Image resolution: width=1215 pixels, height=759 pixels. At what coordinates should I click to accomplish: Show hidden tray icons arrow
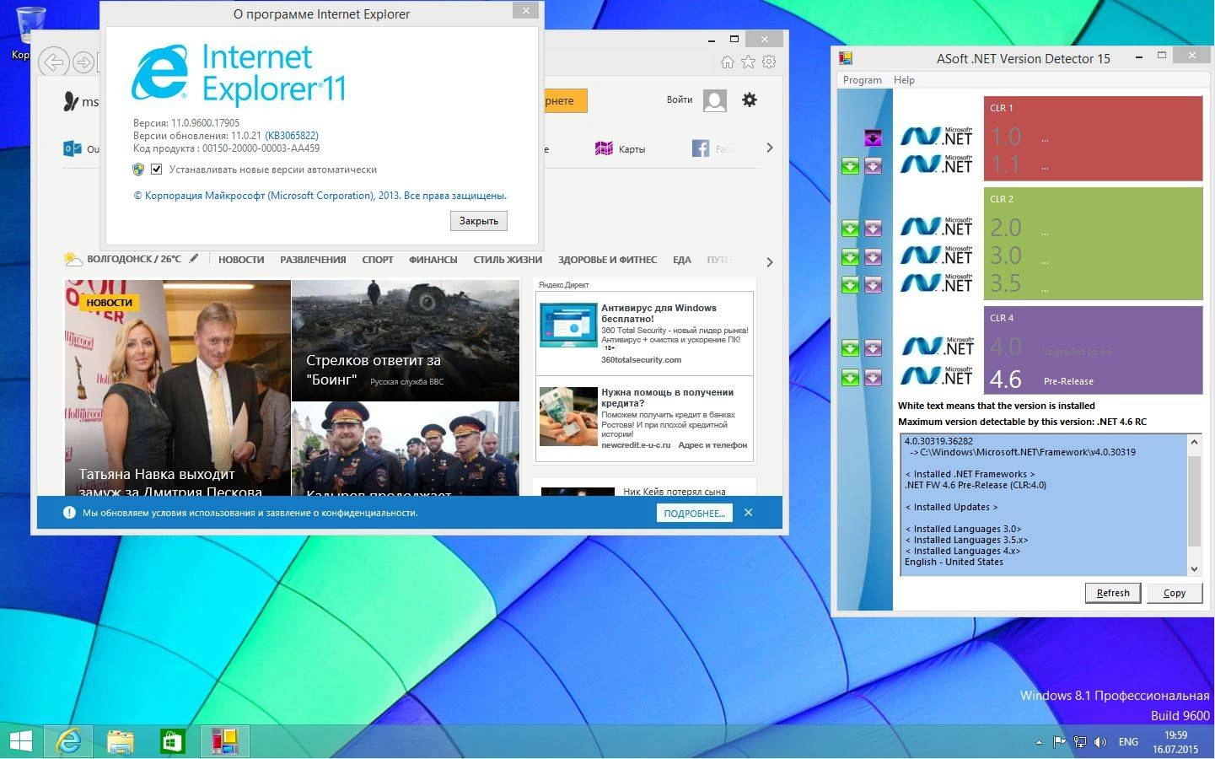1039,742
